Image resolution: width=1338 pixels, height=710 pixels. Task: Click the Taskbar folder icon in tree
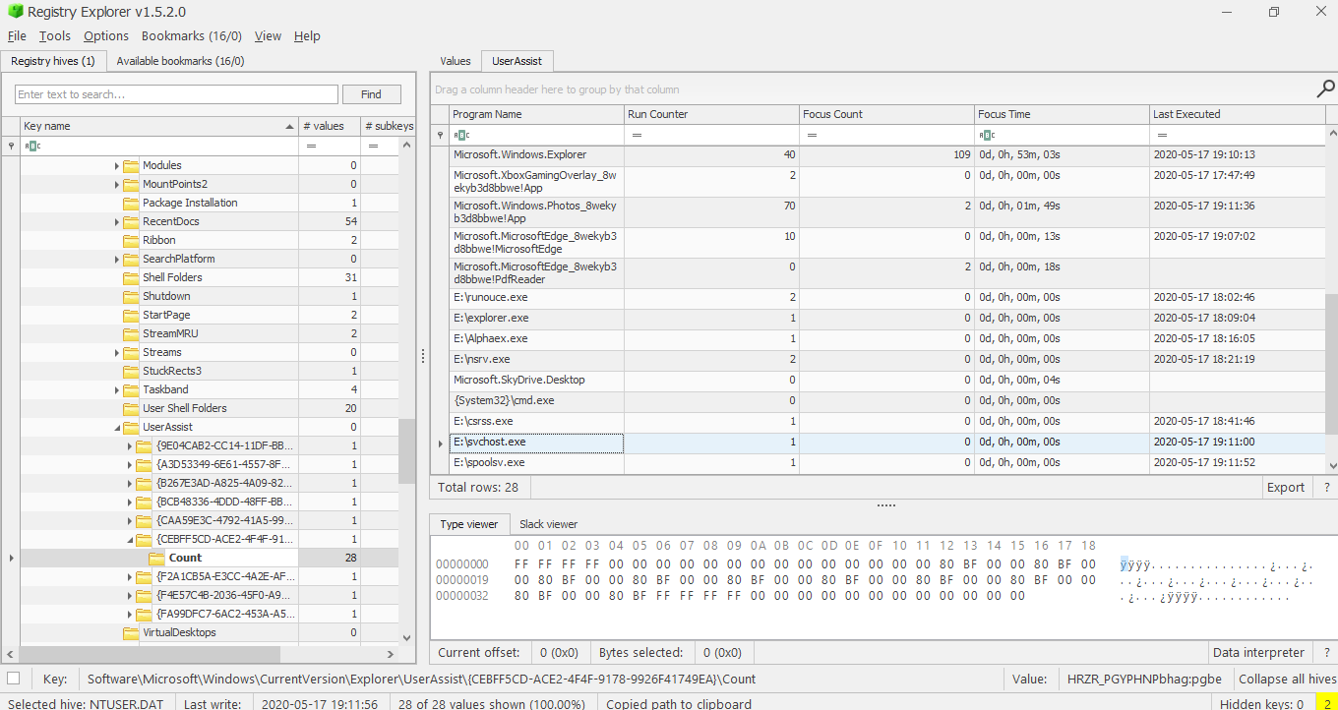[131, 390]
